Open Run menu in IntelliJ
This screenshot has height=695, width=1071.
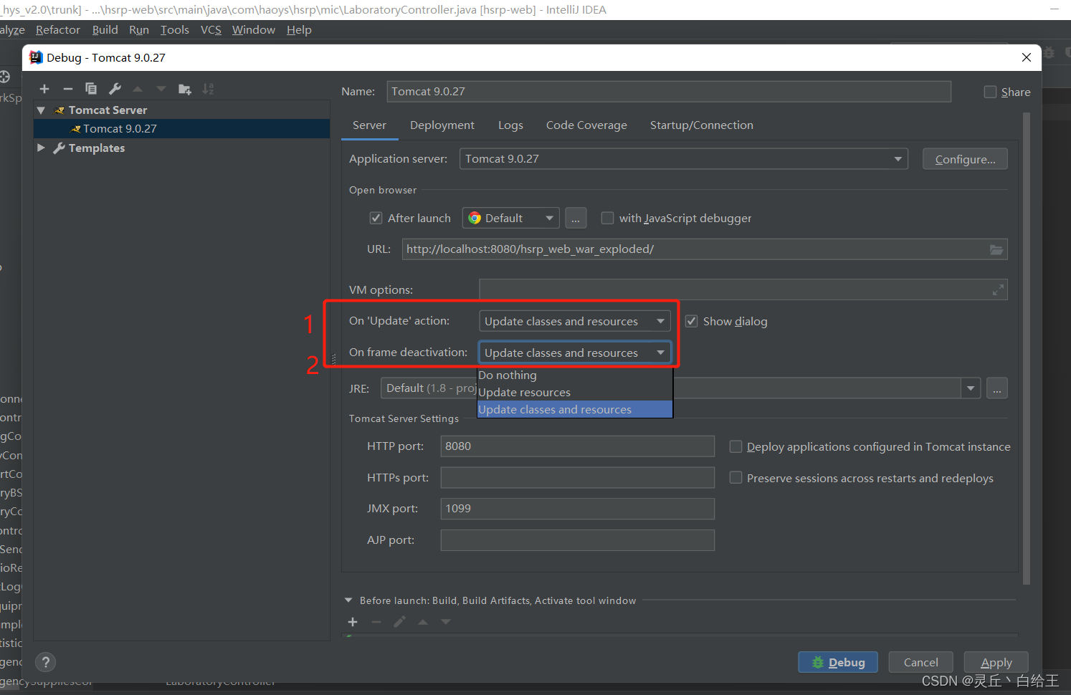[x=139, y=30]
